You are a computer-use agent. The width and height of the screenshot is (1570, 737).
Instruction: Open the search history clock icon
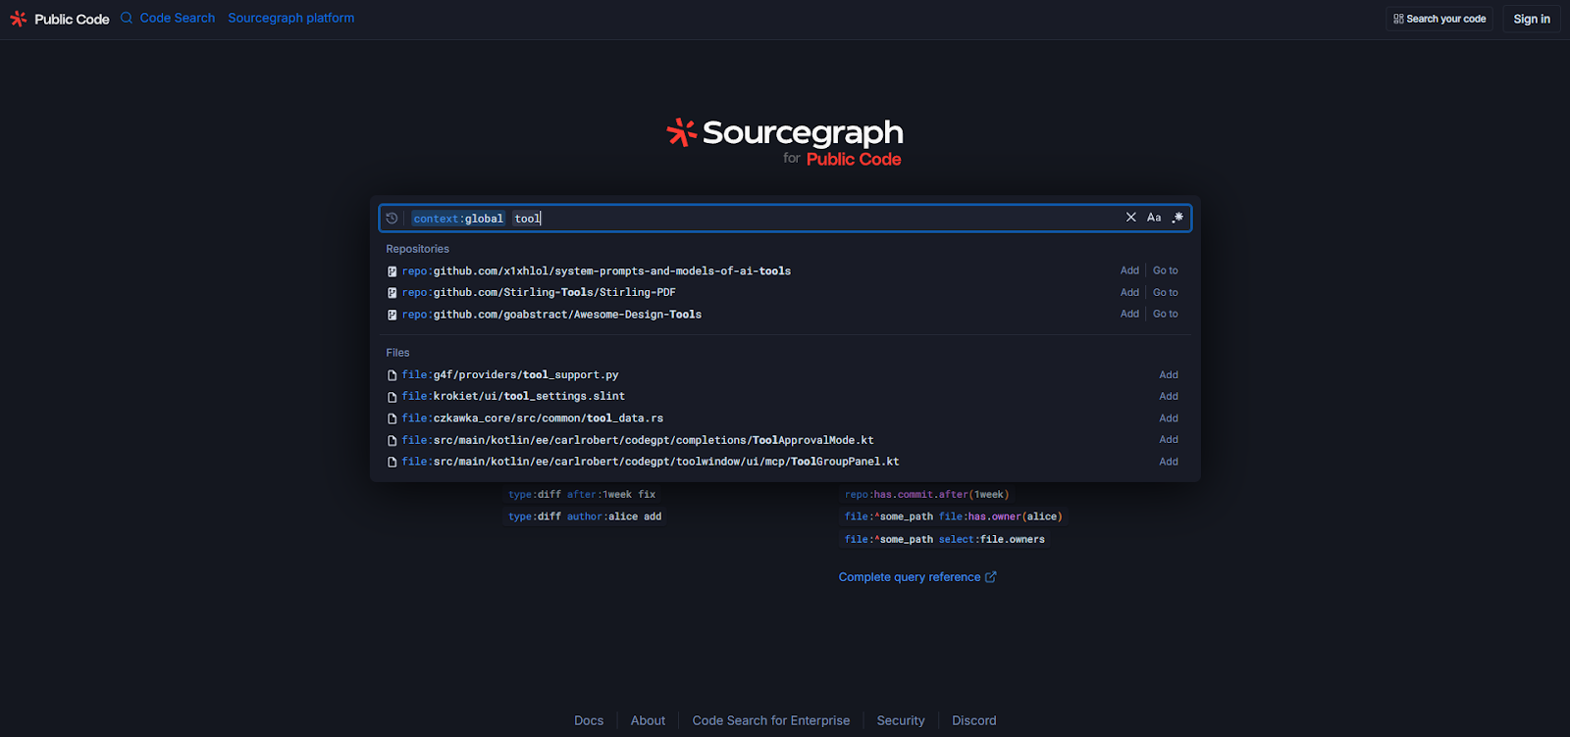(x=392, y=219)
